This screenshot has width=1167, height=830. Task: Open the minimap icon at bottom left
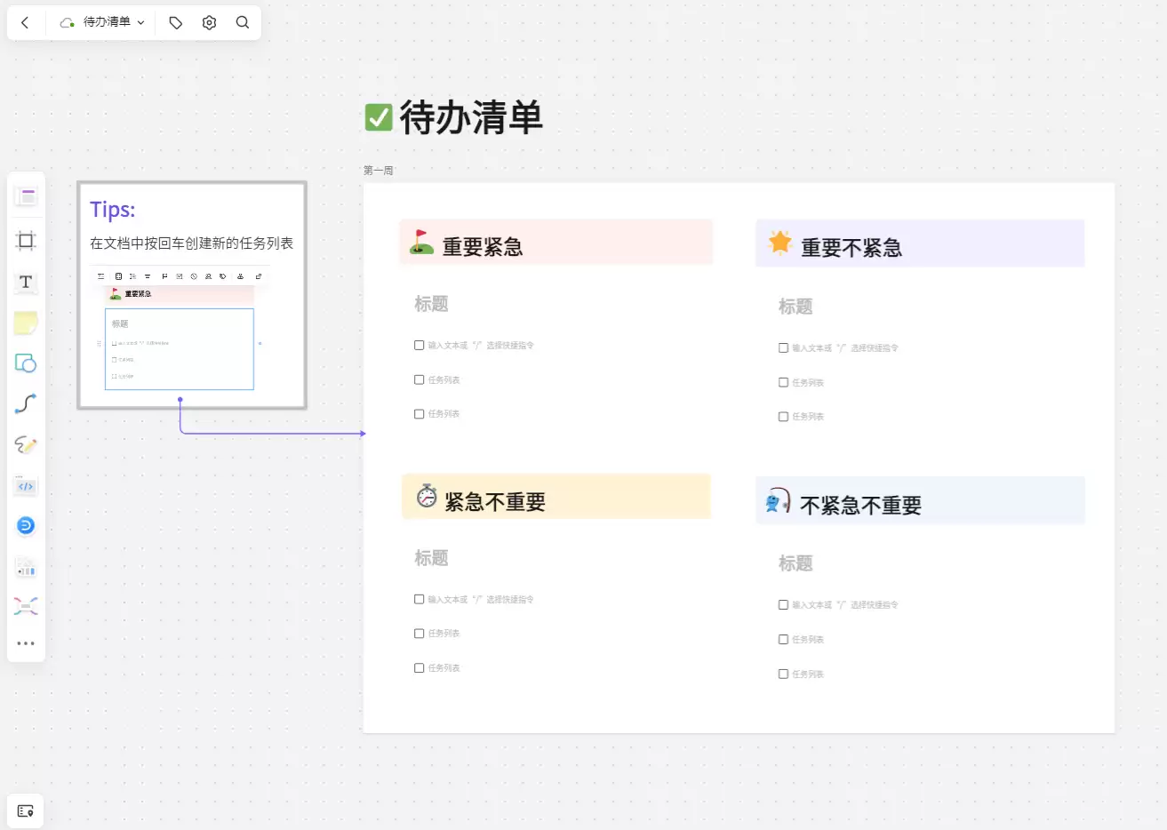coord(25,810)
